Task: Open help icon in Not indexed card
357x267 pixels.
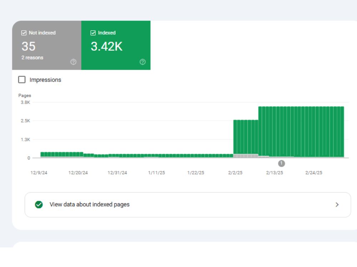Action: pyautogui.click(x=73, y=62)
